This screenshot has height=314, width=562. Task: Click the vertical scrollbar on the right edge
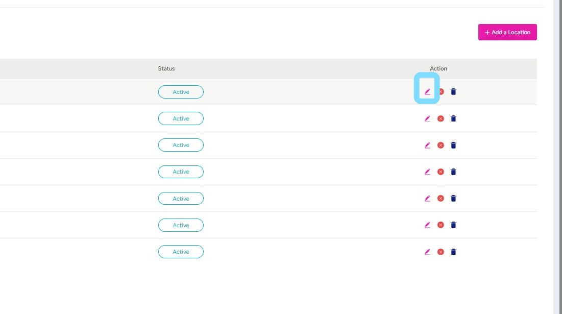[x=557, y=153]
